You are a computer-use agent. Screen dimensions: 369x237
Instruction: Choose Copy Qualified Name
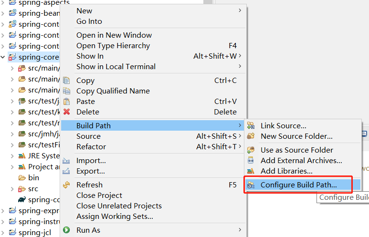tap(153, 91)
